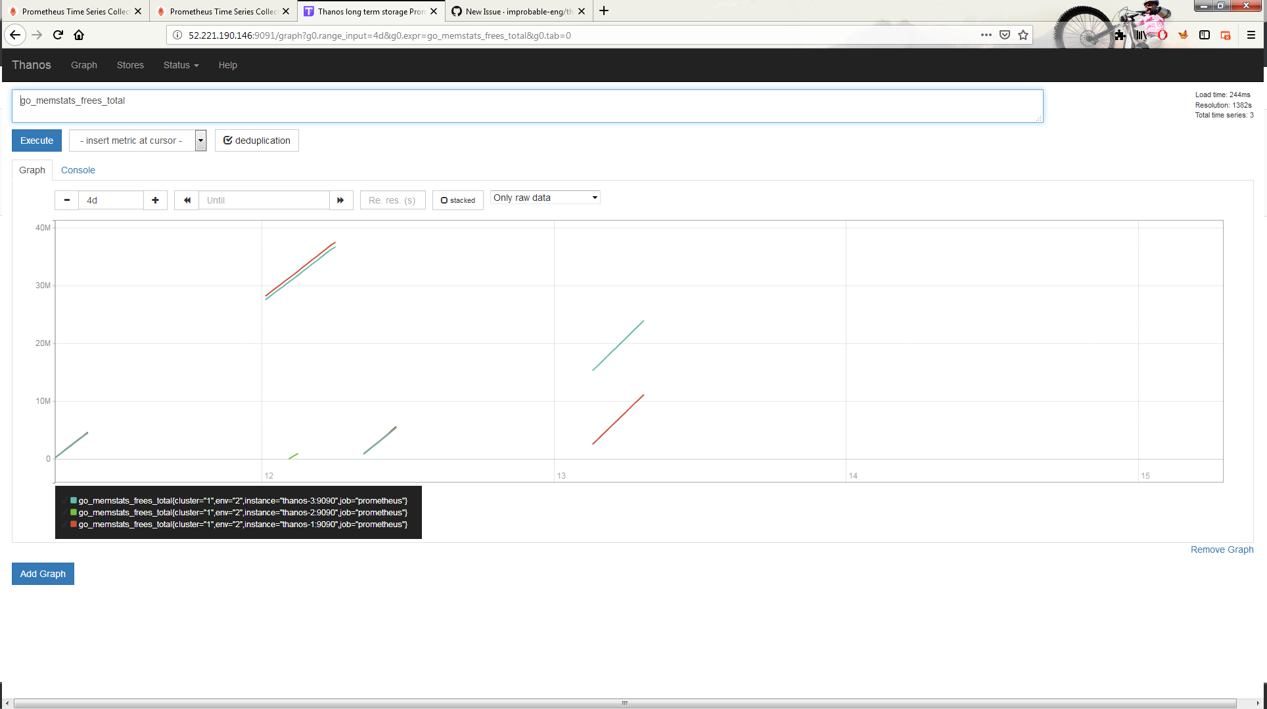This screenshot has width=1267, height=709.
Task: Expand the Only raw data dropdown
Action: pyautogui.click(x=545, y=198)
